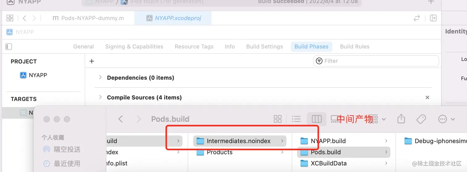Expand the Dependencies build phase
The image size is (467, 172).
pyautogui.click(x=100, y=78)
